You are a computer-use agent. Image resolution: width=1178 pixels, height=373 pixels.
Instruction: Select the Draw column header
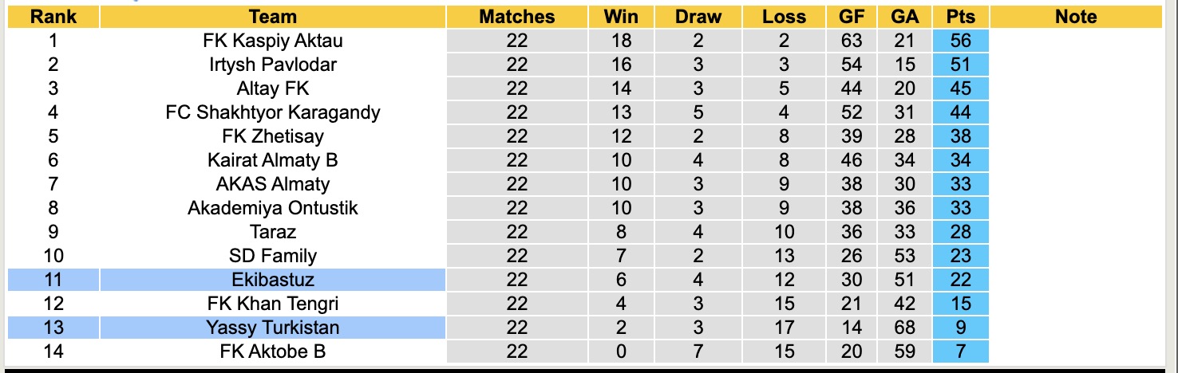click(698, 17)
